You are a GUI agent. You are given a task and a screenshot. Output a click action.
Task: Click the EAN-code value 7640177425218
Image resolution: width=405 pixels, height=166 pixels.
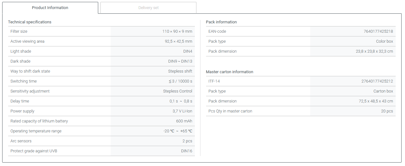[378, 31]
